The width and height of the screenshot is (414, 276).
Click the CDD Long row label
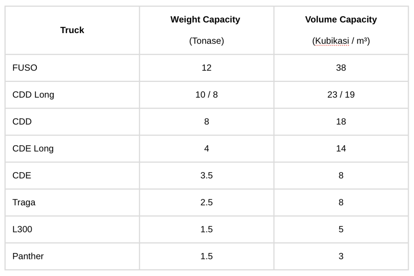click(33, 95)
